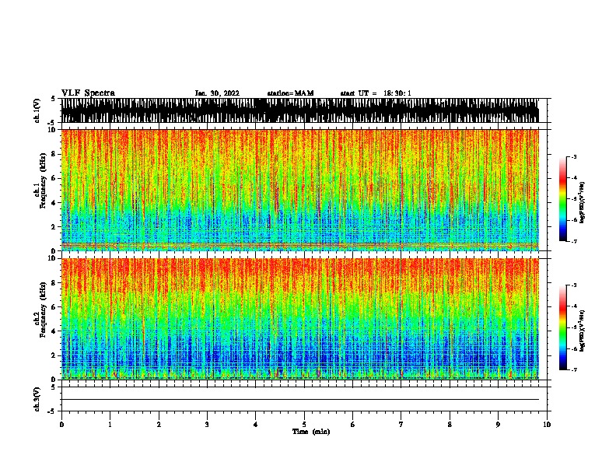Click the "-7" label on ch.2 color bar
Screen dimensions: 616x476
pos(574,370)
